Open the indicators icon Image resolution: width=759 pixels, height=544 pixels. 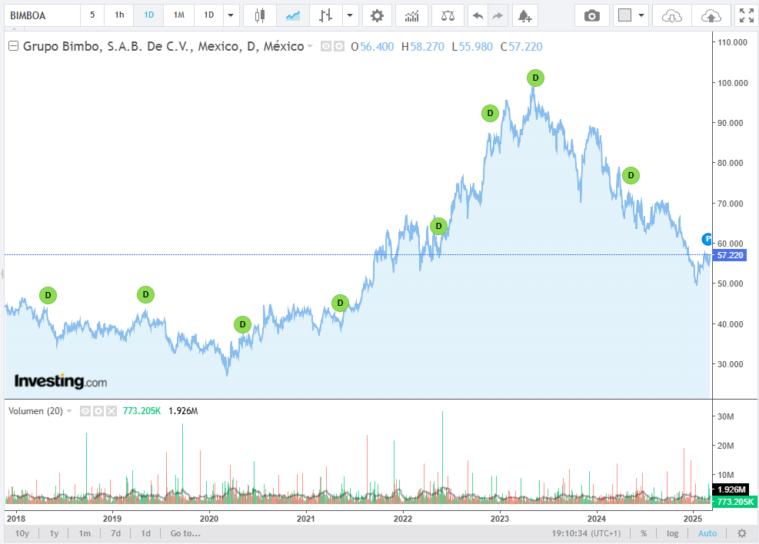click(x=411, y=15)
